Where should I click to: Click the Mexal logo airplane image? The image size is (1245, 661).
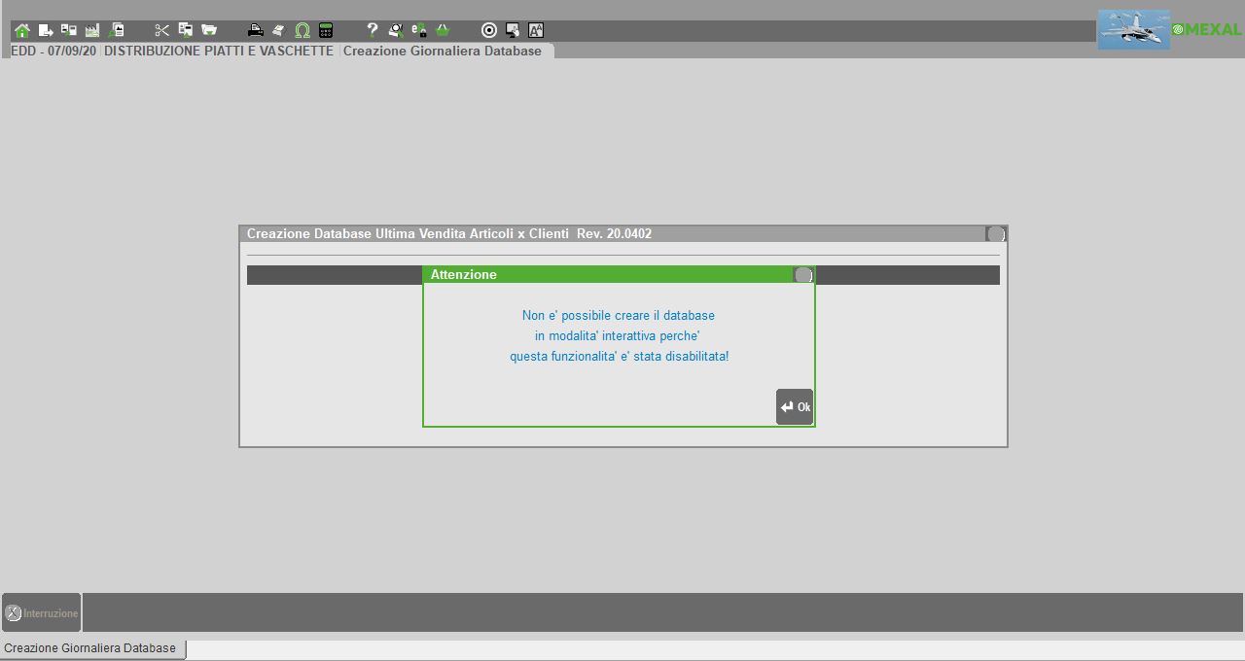1133,30
